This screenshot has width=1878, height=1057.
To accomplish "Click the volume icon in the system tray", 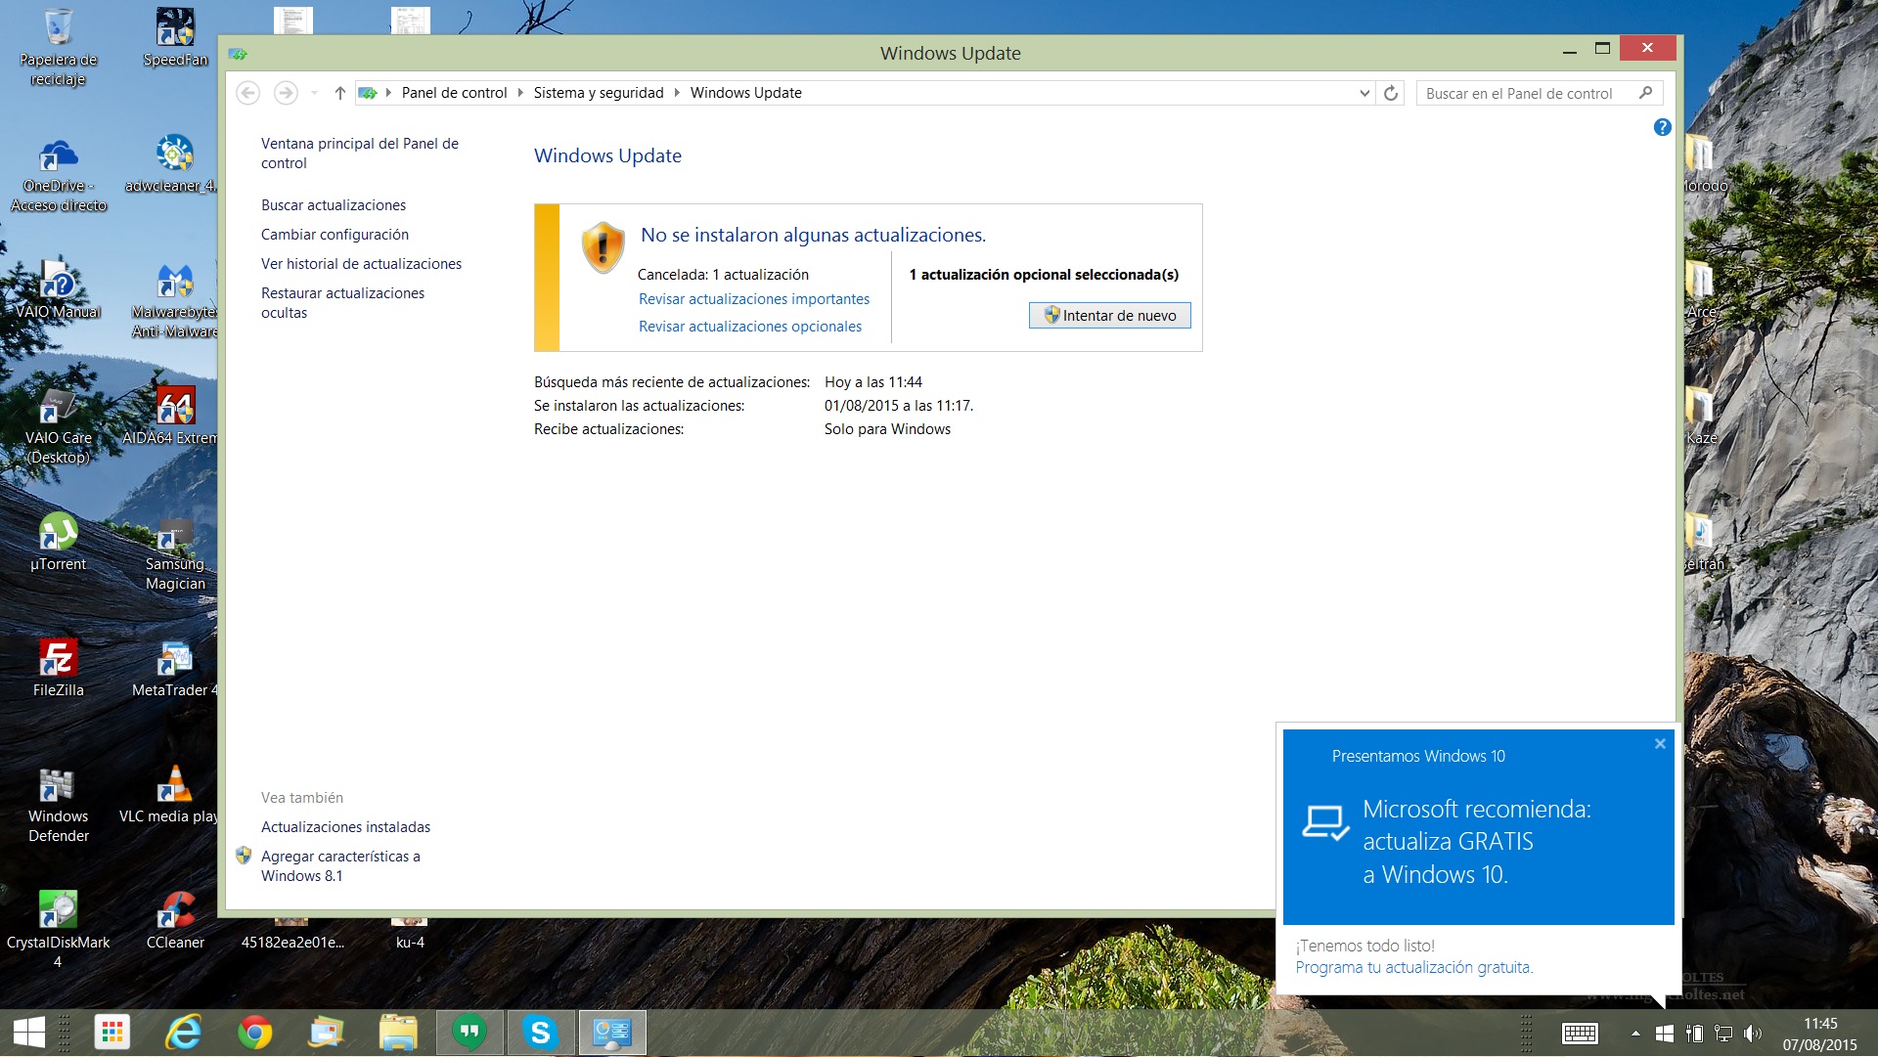I will click(1751, 1033).
